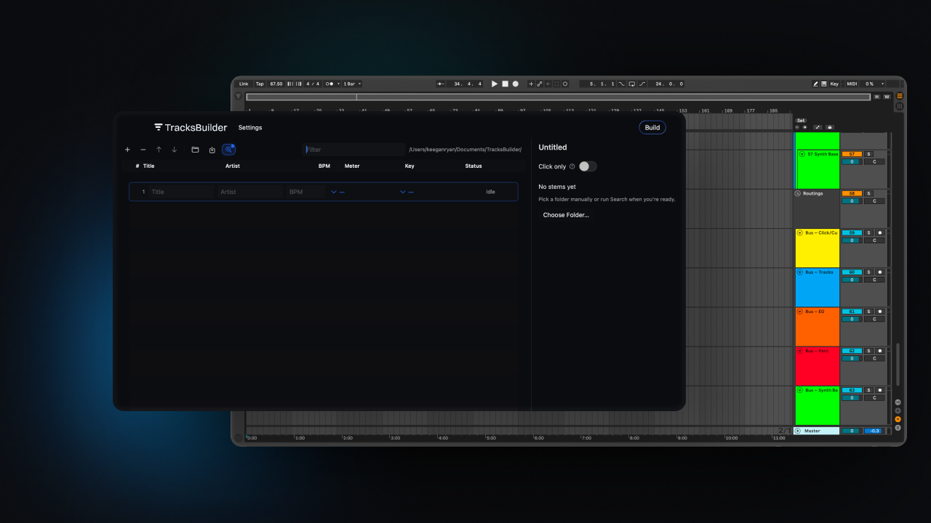Click the Build button
Viewport: 931px width, 523px height.
(x=652, y=128)
